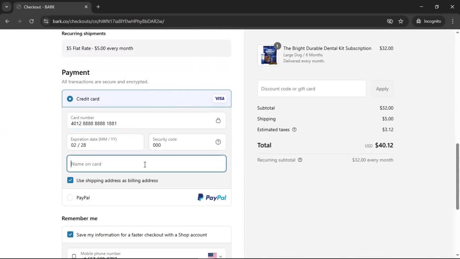Select the PayPal payment option
This screenshot has width=460, height=259.
70,197
